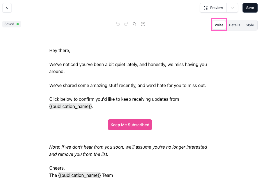Save the email with the Save button
This screenshot has height=192, width=261.
coord(250,8)
